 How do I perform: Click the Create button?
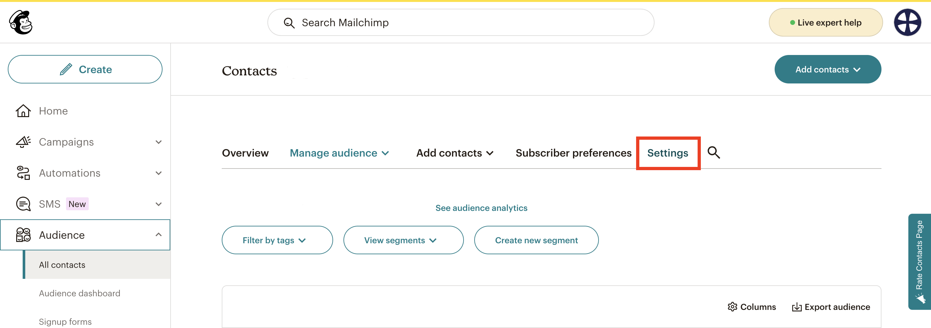pos(85,69)
